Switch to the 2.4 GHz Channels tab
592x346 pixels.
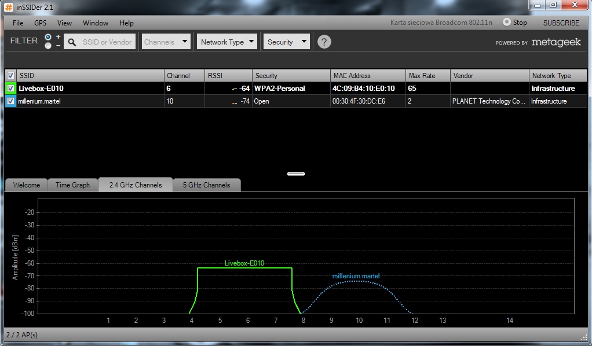[x=136, y=185]
